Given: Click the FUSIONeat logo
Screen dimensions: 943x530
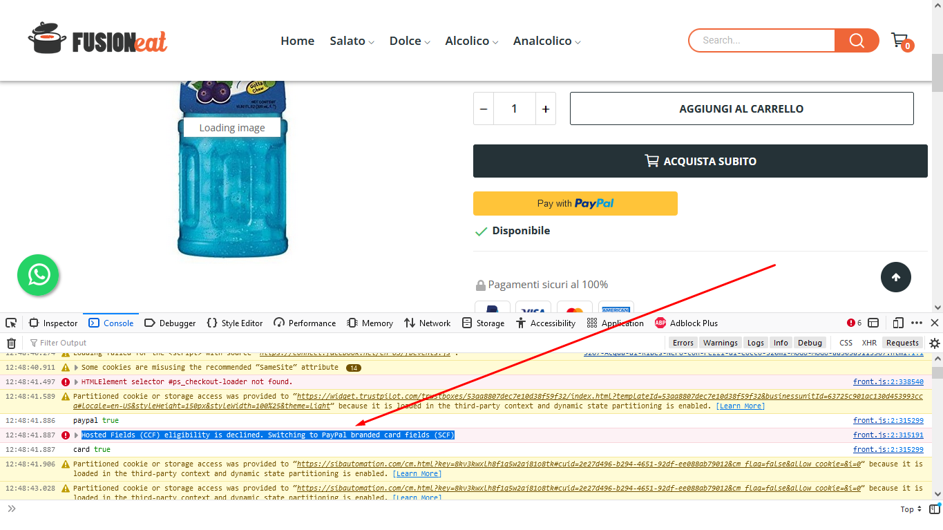Looking at the screenshot, I should tap(97, 39).
